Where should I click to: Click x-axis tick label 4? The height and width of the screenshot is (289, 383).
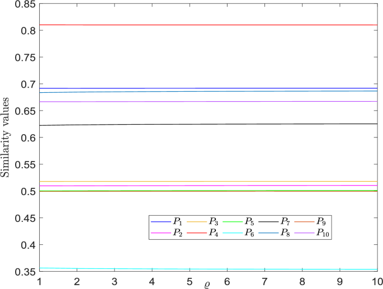152,282
